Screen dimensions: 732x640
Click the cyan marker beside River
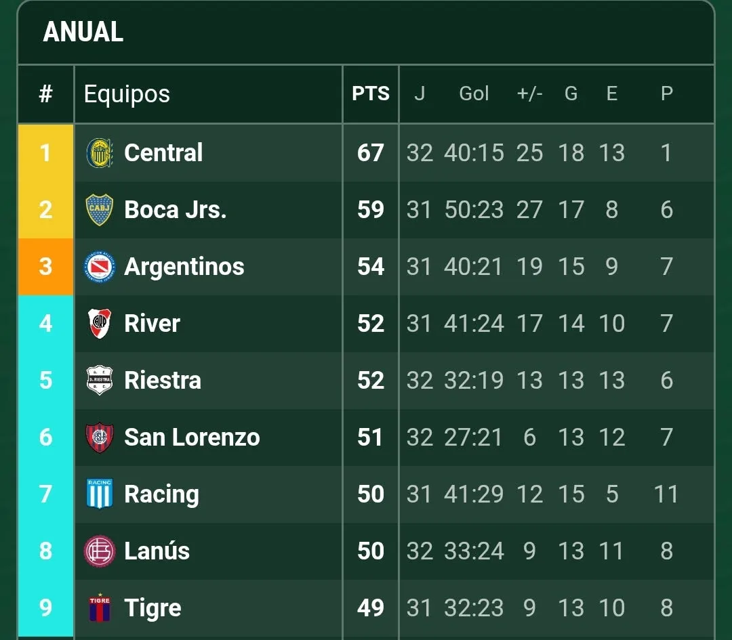pos(45,323)
